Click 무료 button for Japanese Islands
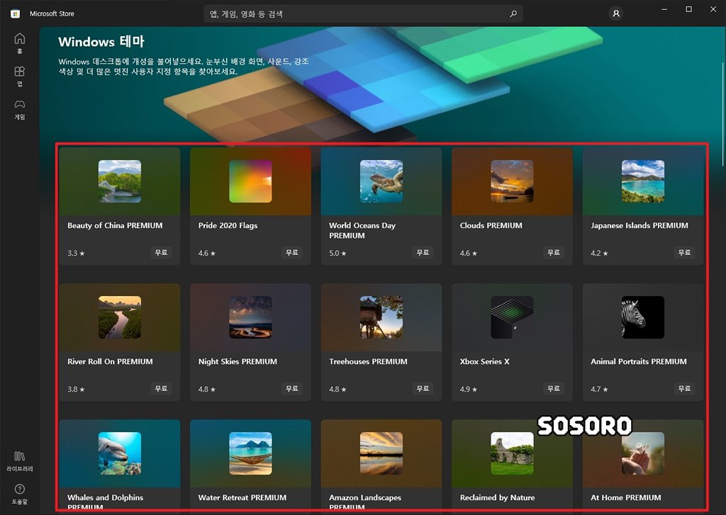 coord(684,253)
